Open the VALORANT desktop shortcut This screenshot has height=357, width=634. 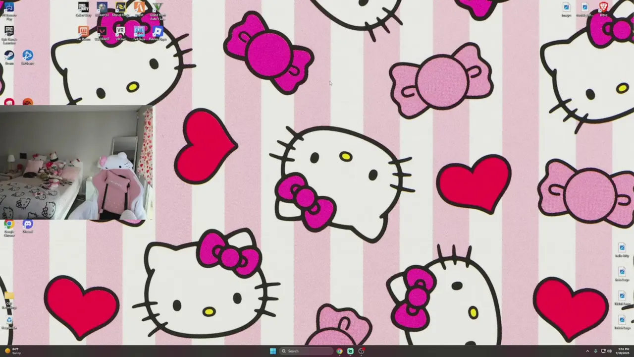coord(102,33)
